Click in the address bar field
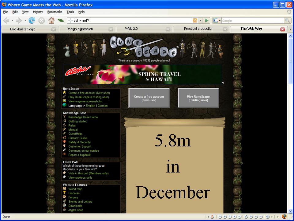 click(x=132, y=21)
